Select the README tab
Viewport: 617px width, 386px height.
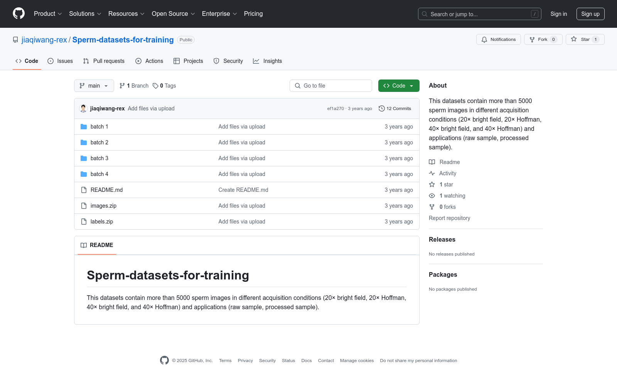pos(97,245)
